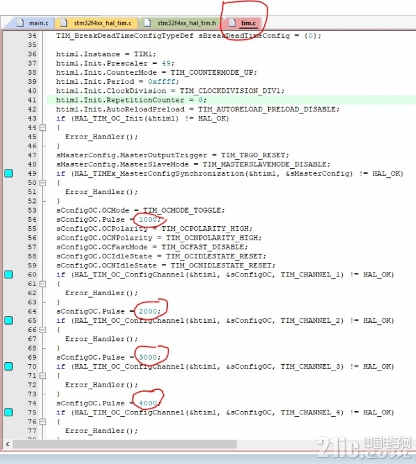
Task: Toggle the breakpoint marker on line 70
Action: coord(9,366)
